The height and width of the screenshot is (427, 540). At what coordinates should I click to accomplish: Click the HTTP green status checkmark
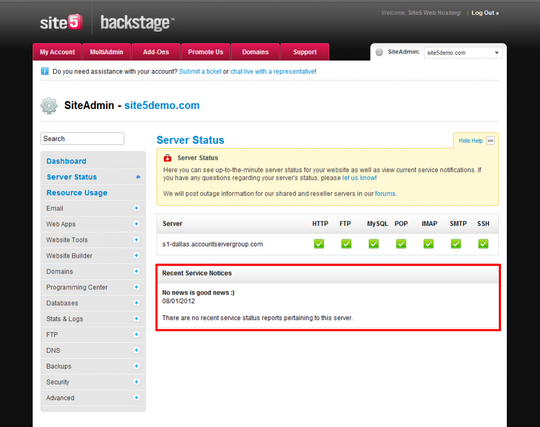pyautogui.click(x=319, y=244)
